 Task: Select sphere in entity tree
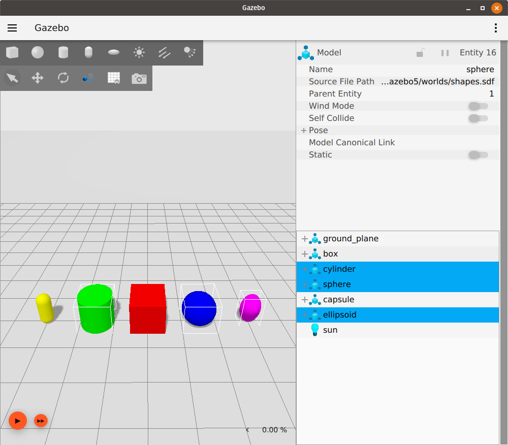398,284
